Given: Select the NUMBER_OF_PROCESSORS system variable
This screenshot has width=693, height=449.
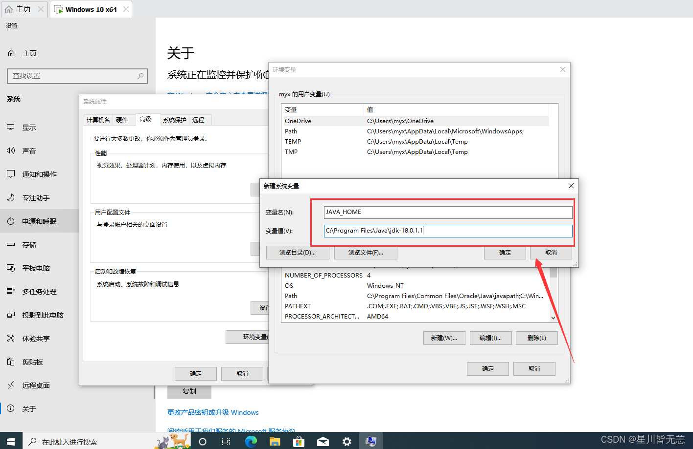Looking at the screenshot, I should click(x=416, y=276).
